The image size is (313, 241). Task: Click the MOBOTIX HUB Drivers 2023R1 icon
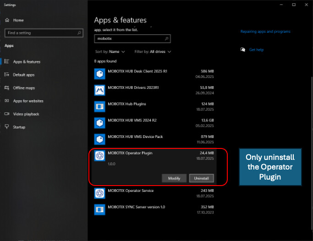click(99, 90)
